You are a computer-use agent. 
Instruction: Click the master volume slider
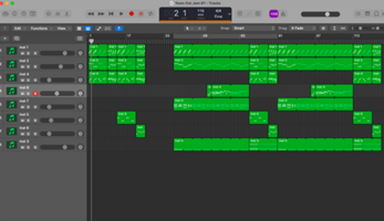click(320, 14)
